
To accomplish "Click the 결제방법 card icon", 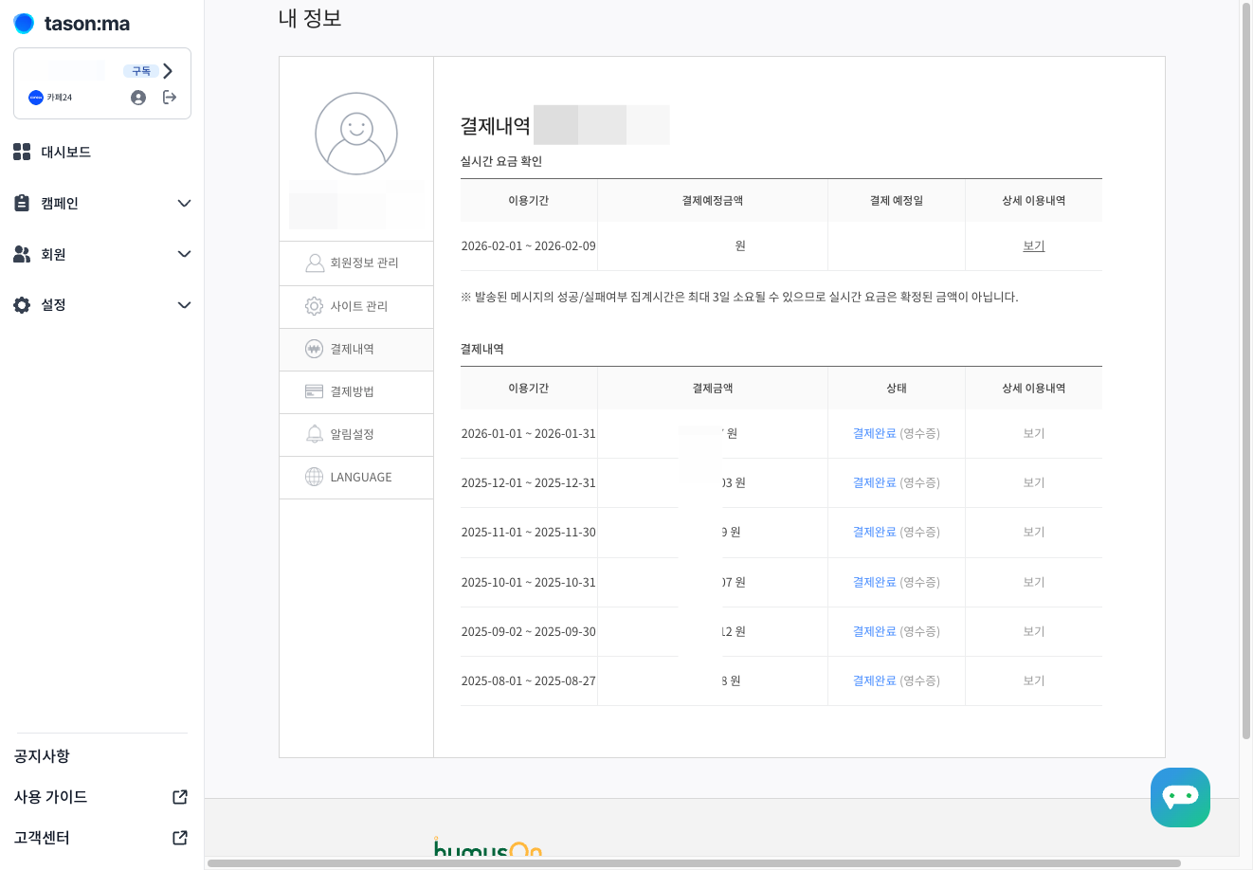I will (315, 391).
